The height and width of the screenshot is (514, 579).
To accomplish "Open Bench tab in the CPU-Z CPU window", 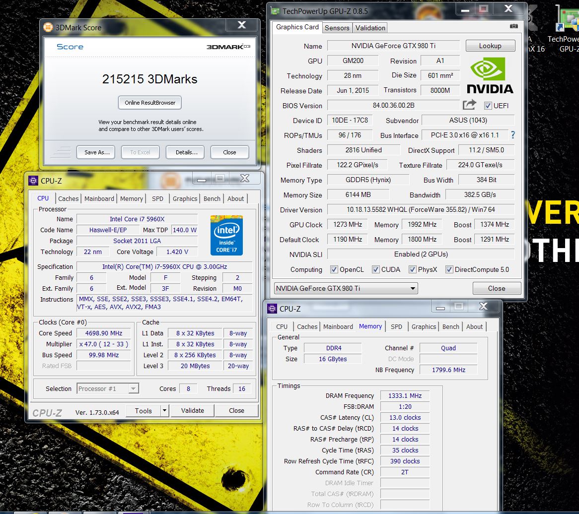I will [212, 198].
